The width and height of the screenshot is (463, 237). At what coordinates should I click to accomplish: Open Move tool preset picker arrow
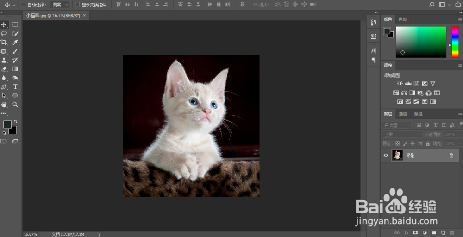[x=14, y=5]
